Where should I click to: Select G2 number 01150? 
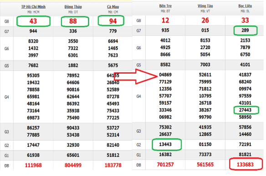(x=205, y=145)
